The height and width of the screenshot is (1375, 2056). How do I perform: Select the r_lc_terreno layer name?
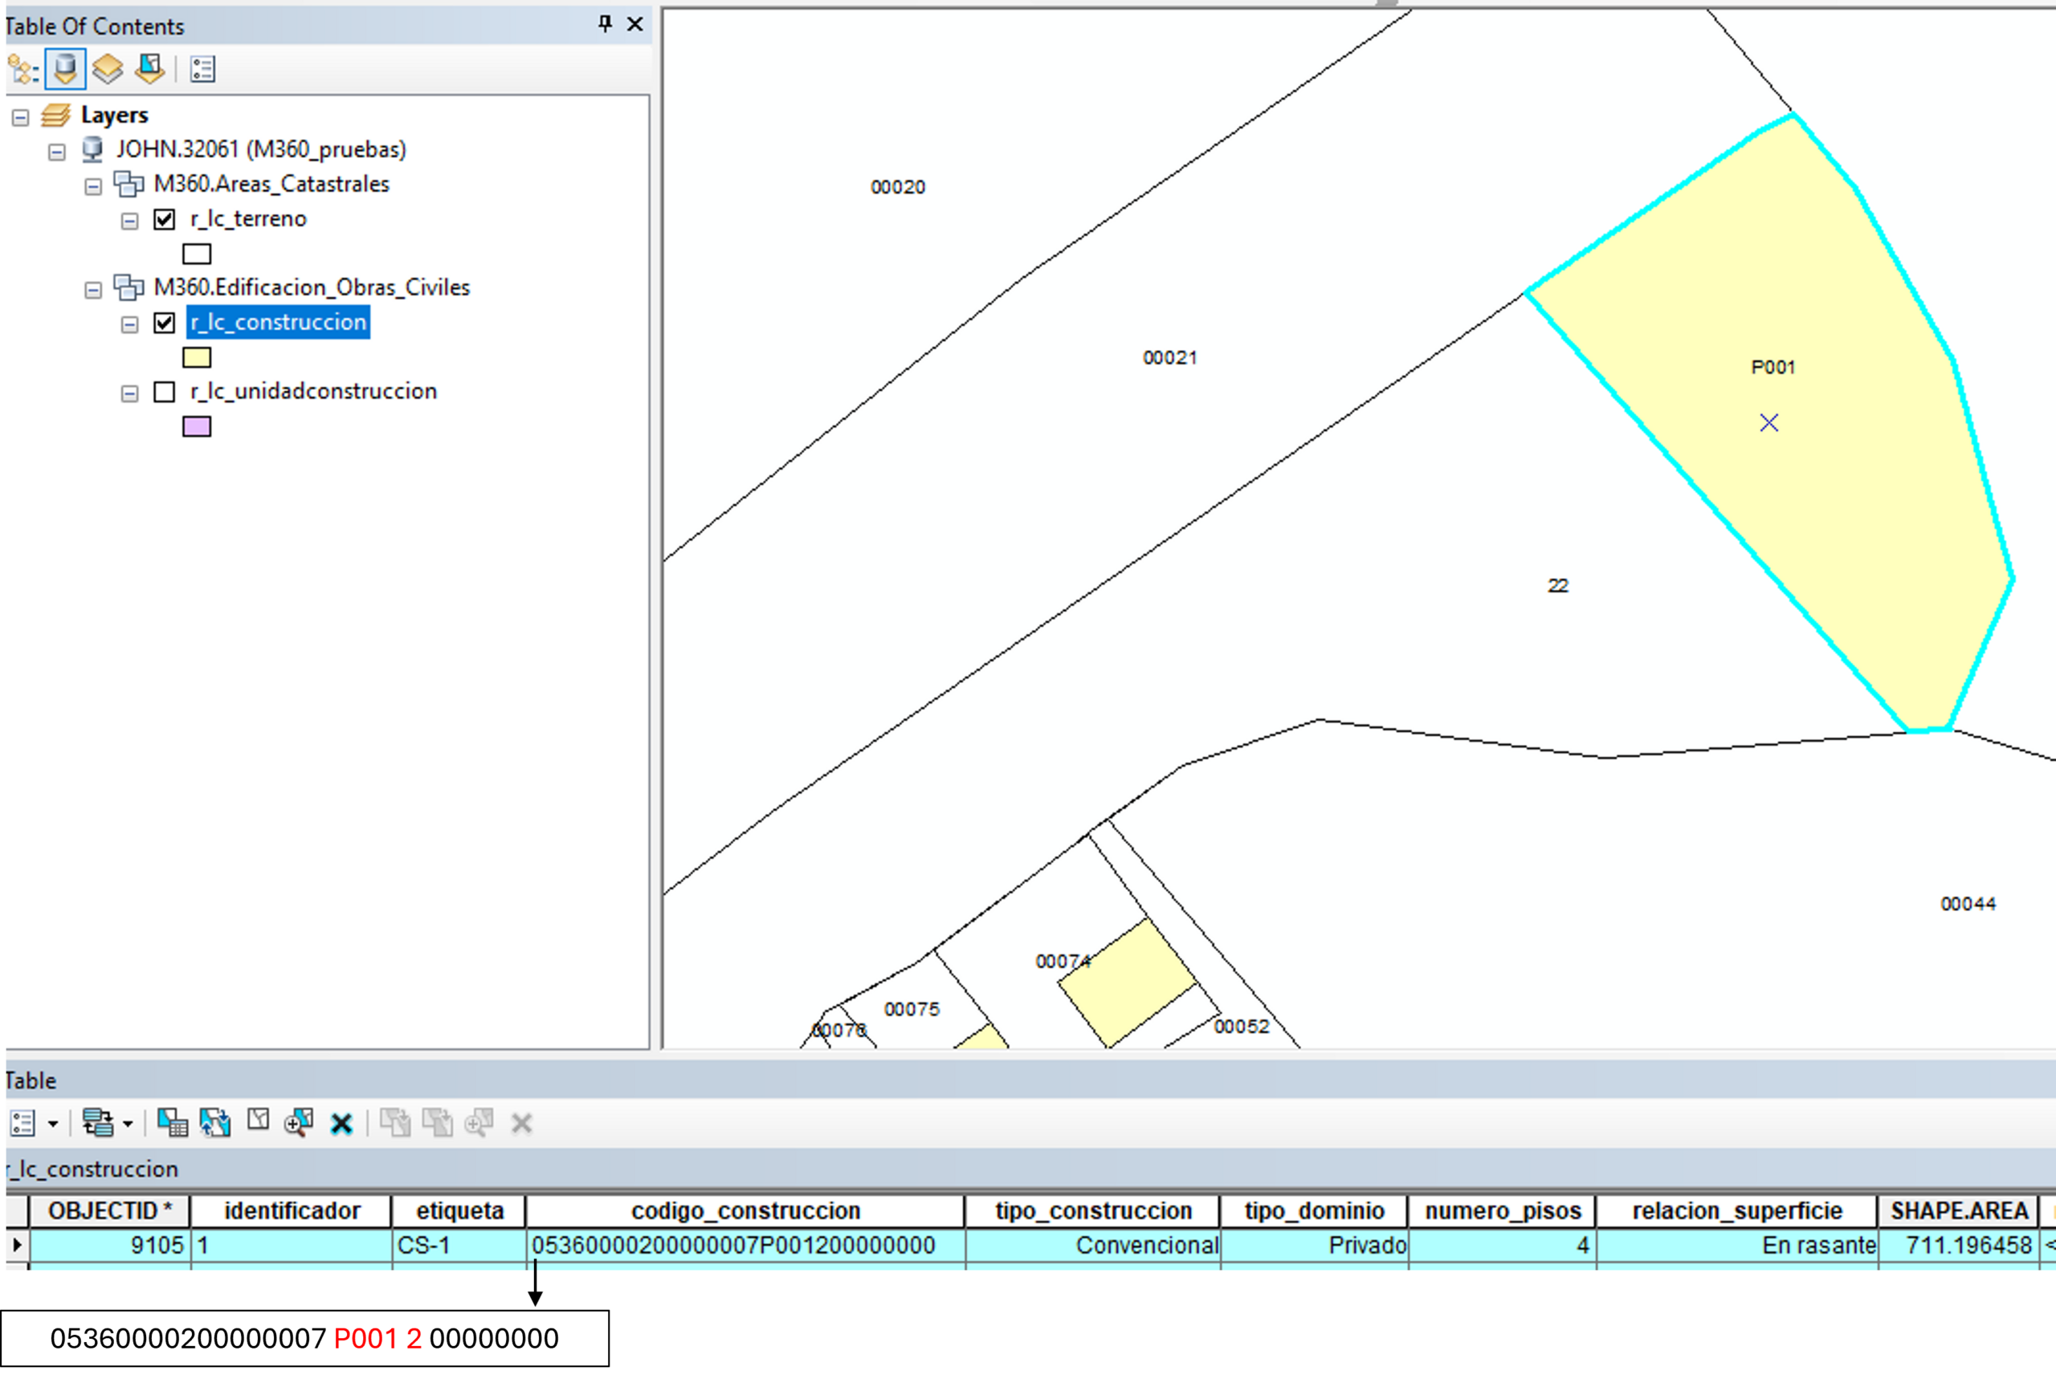click(248, 218)
